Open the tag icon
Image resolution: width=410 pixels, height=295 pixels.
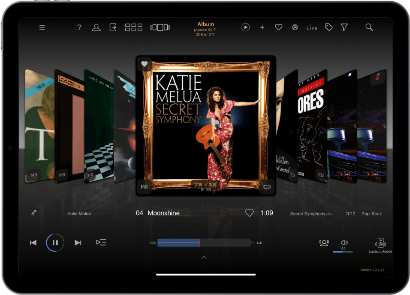pos(329,27)
